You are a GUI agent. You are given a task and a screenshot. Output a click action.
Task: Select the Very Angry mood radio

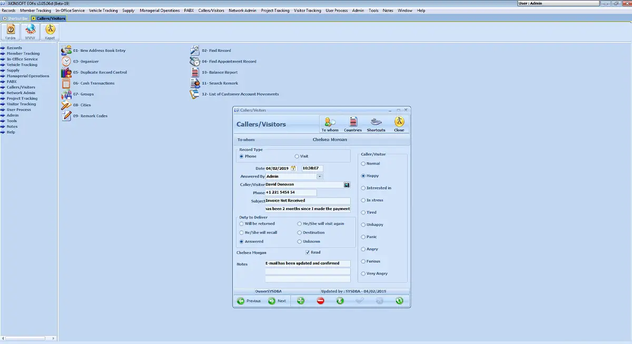pos(363,273)
